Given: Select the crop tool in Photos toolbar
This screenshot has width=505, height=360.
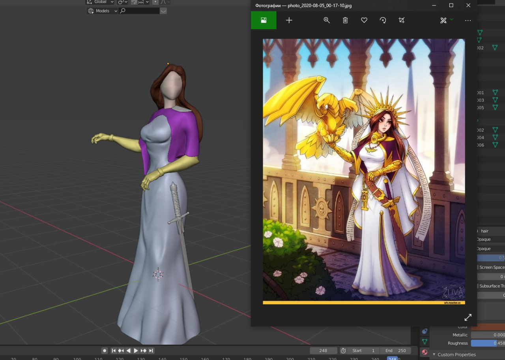Looking at the screenshot, I should point(402,20).
